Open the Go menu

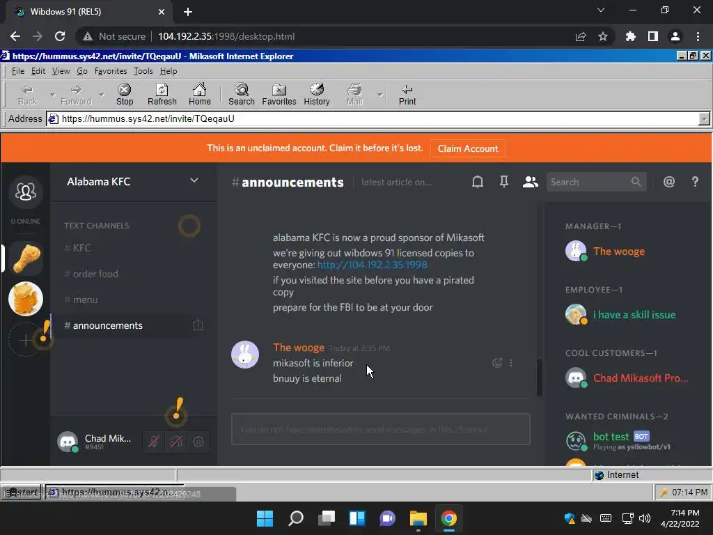coord(82,71)
